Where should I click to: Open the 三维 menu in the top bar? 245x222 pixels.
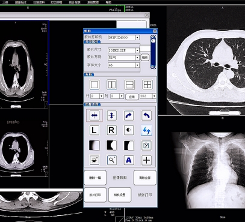(x=5, y=2)
